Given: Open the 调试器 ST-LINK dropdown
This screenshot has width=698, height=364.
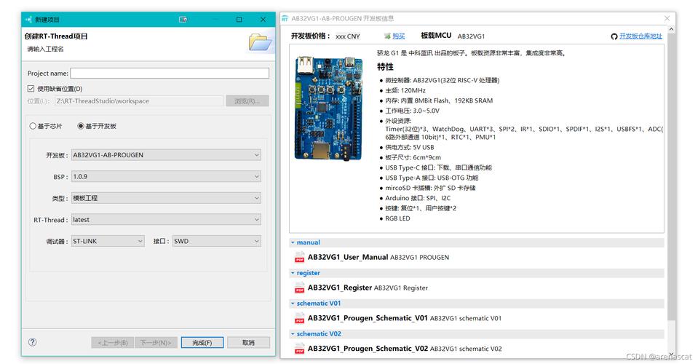Looking at the screenshot, I should (x=108, y=241).
